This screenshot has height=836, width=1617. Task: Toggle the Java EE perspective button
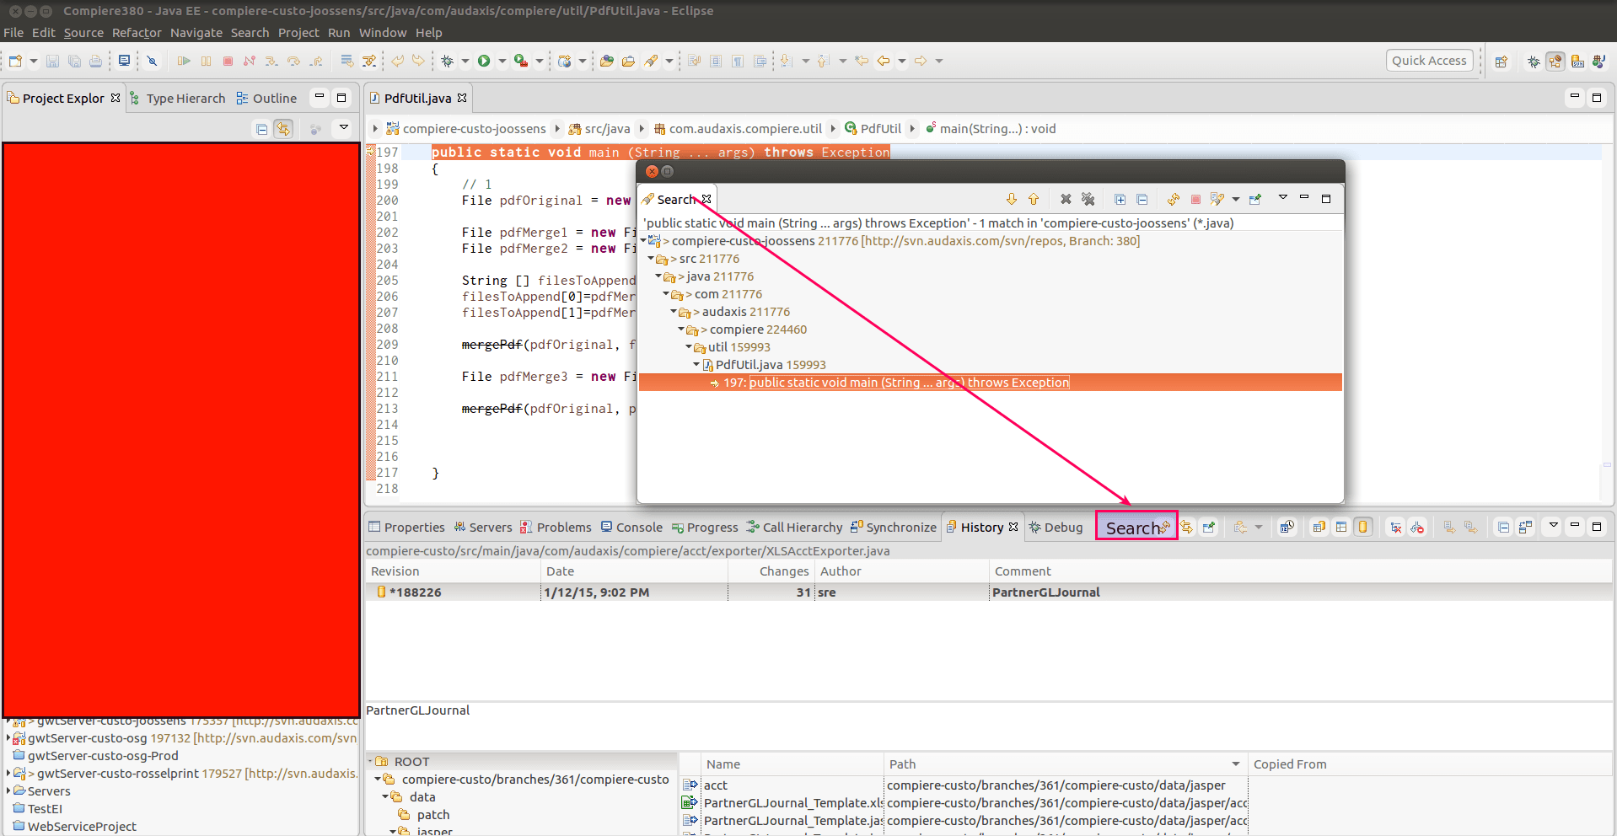pyautogui.click(x=1555, y=61)
